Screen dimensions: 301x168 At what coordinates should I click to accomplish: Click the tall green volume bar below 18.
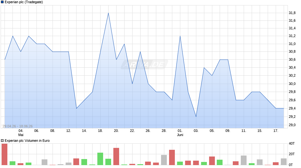[x=100, y=159]
